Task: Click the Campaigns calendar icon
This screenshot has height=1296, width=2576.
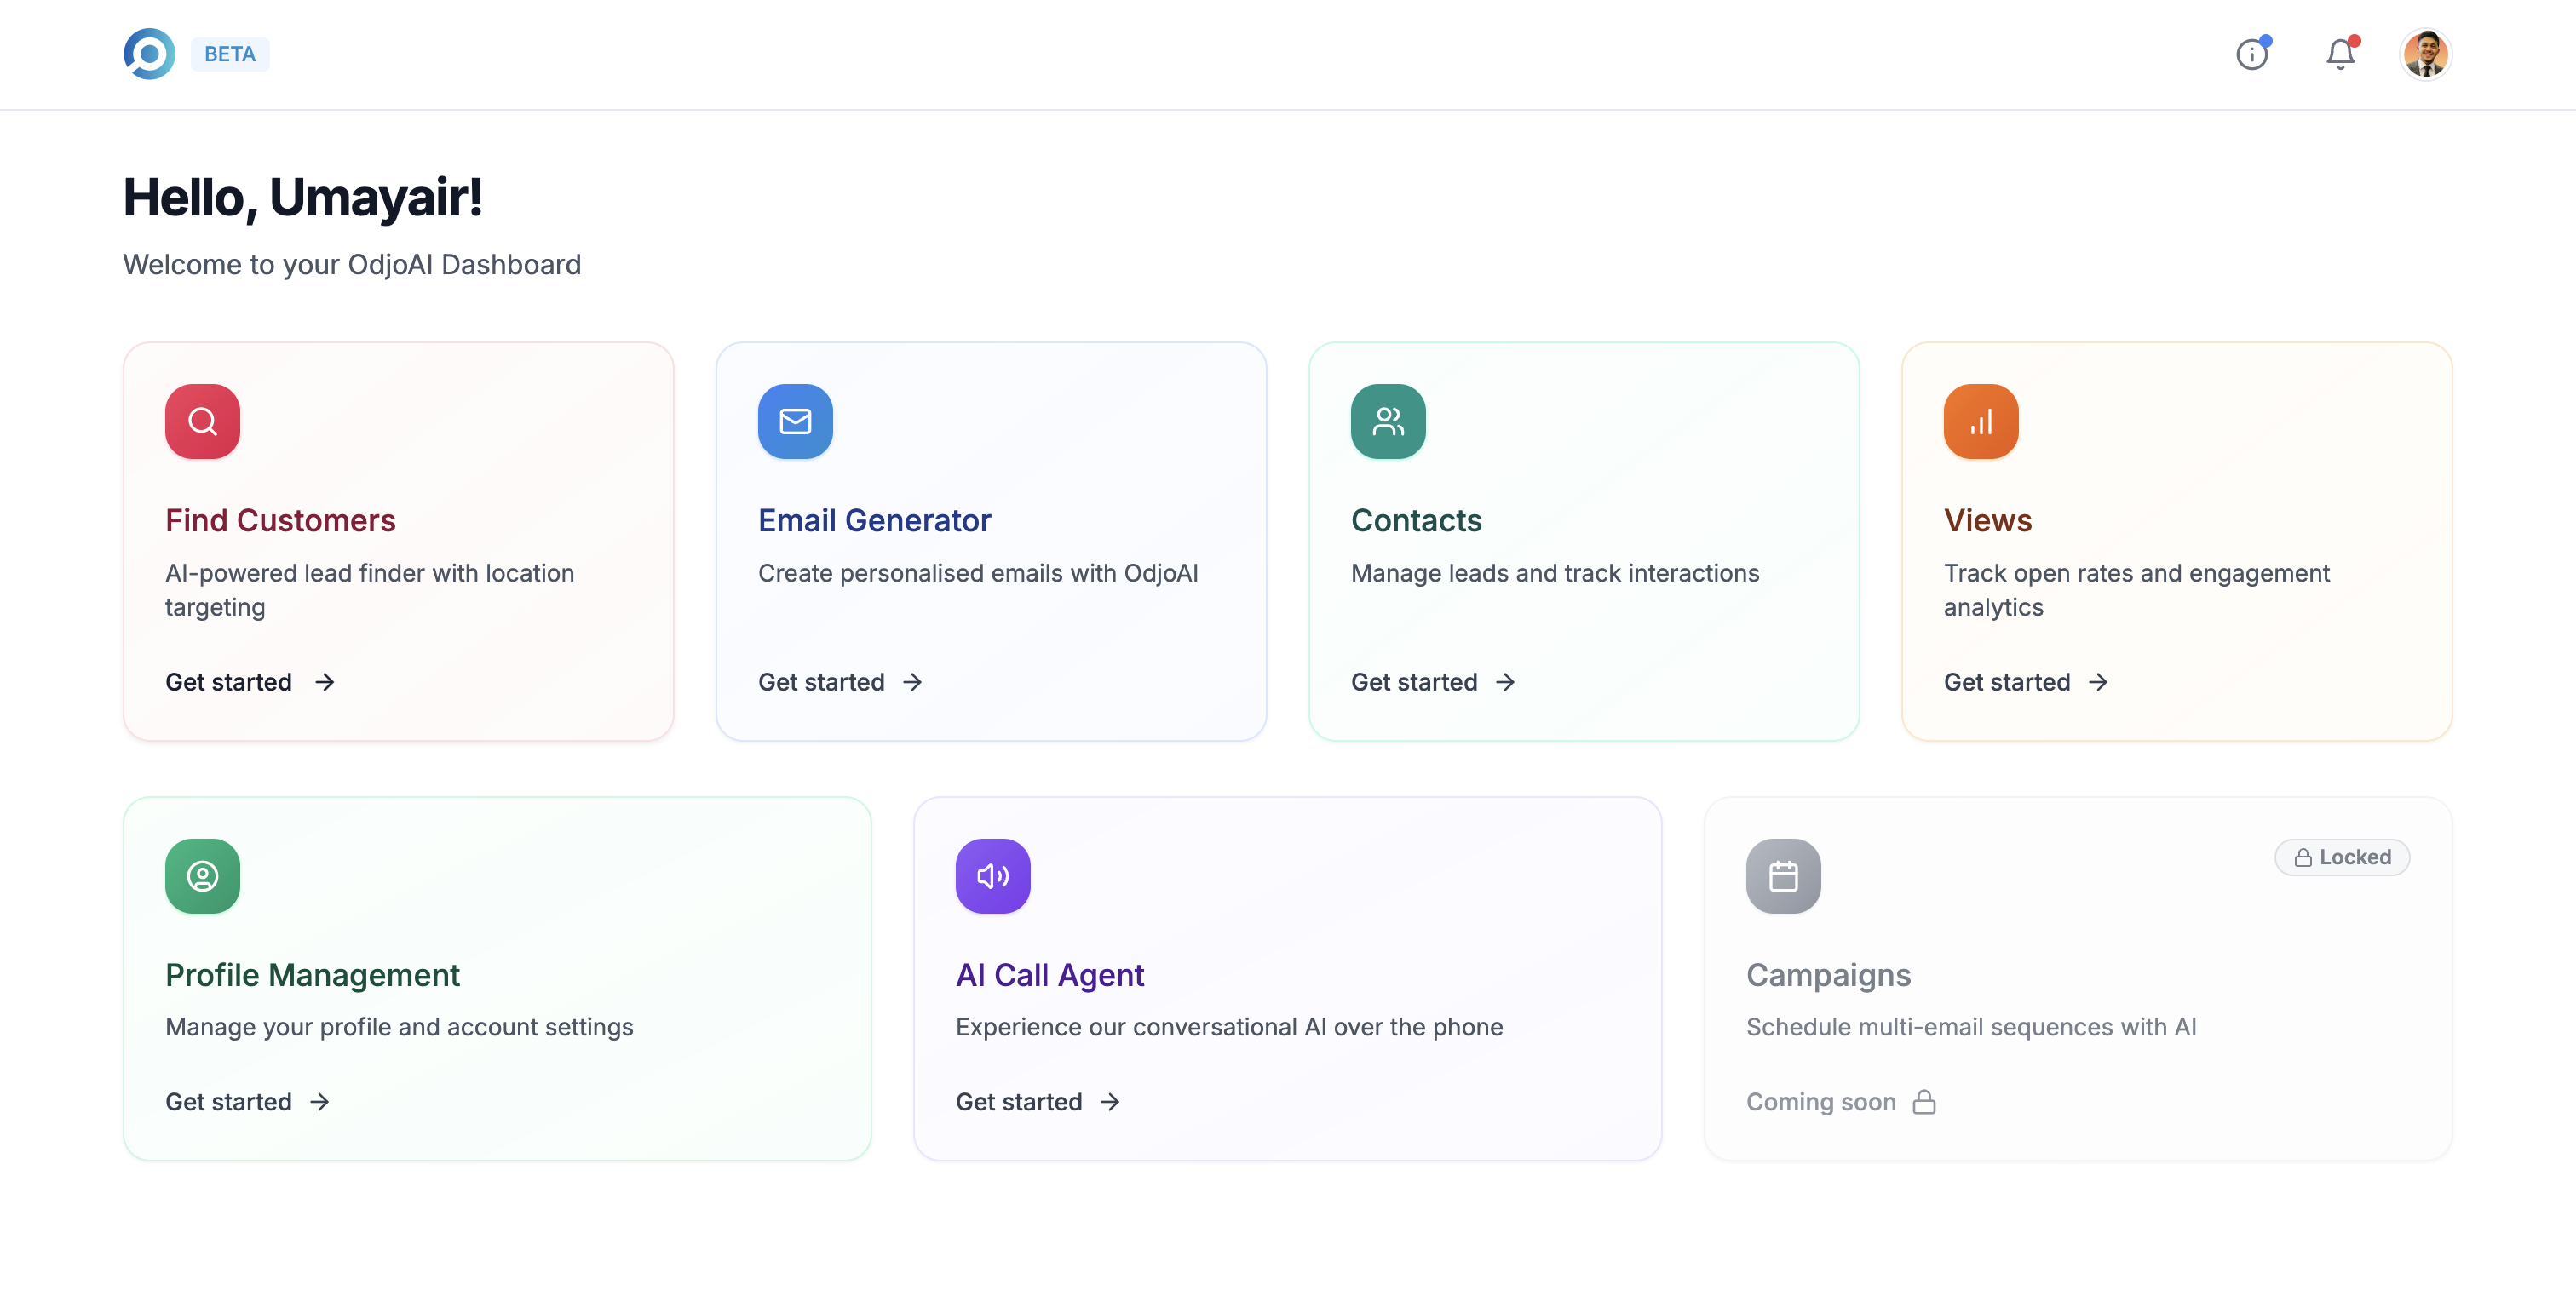Action: pyautogui.click(x=1783, y=876)
